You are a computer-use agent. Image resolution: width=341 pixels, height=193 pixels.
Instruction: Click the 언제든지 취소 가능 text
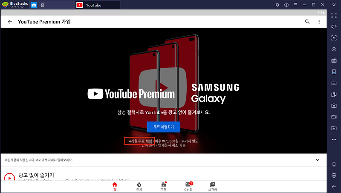coord(172,145)
